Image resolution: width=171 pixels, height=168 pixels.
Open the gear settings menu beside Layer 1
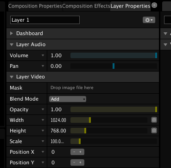tap(149, 20)
